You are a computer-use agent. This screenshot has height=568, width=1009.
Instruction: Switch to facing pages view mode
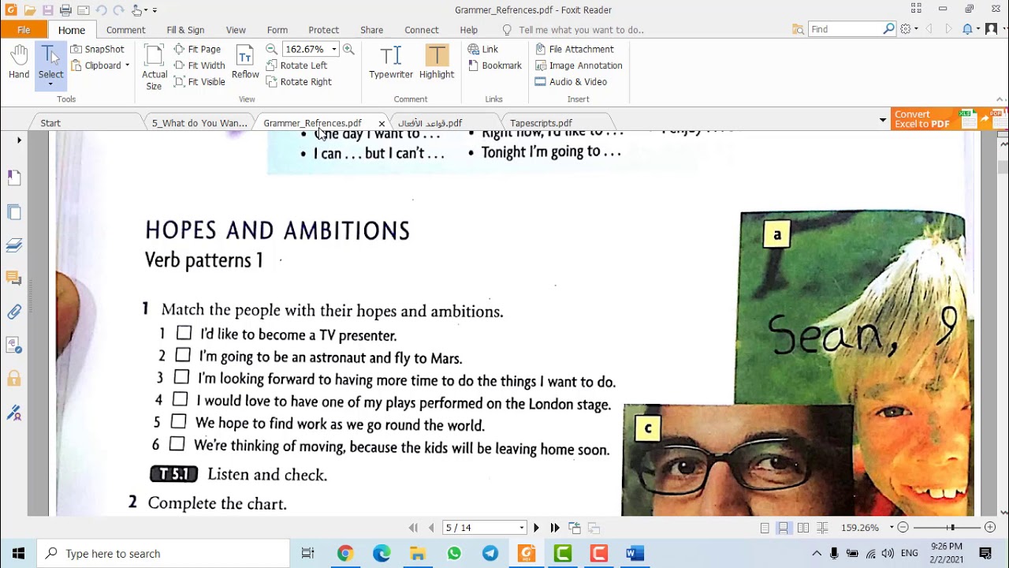click(803, 528)
